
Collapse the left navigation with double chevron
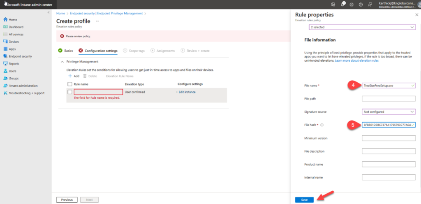click(49, 13)
